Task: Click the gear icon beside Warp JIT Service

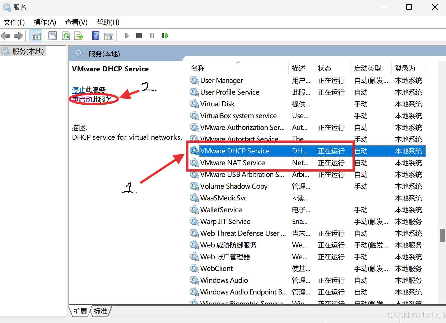Action: coord(194,221)
